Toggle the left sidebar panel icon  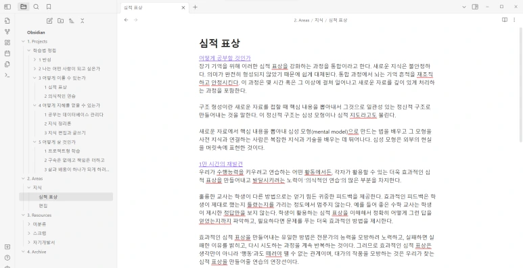tap(7, 7)
